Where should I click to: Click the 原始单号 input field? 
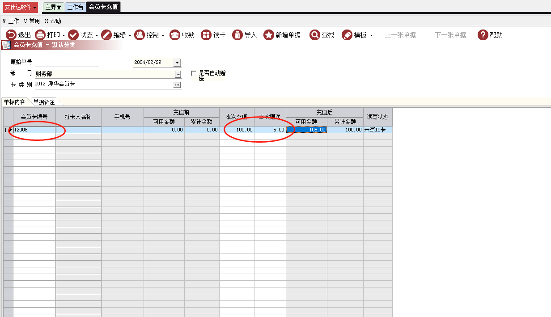(x=67, y=63)
